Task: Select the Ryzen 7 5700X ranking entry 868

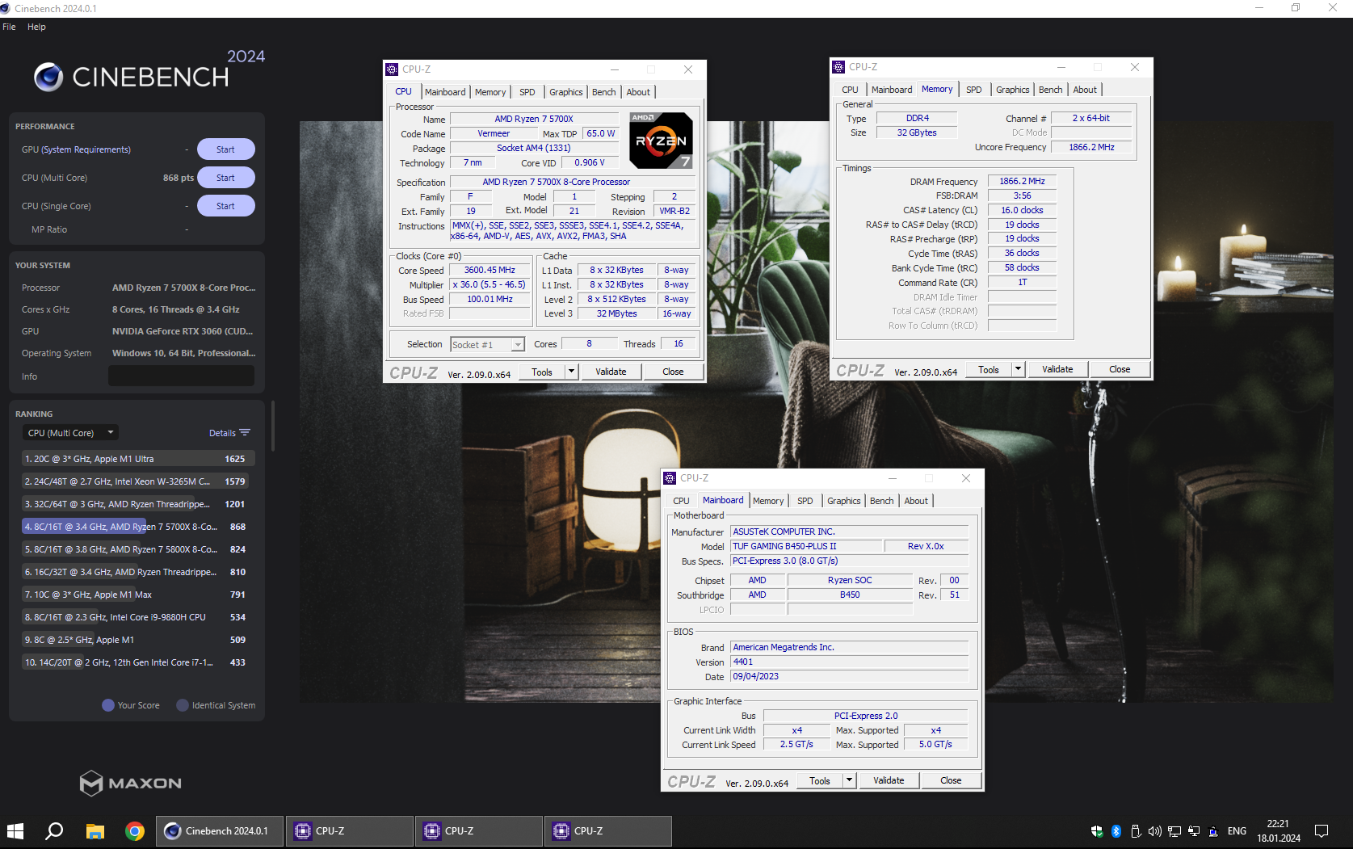Action: coord(139,527)
